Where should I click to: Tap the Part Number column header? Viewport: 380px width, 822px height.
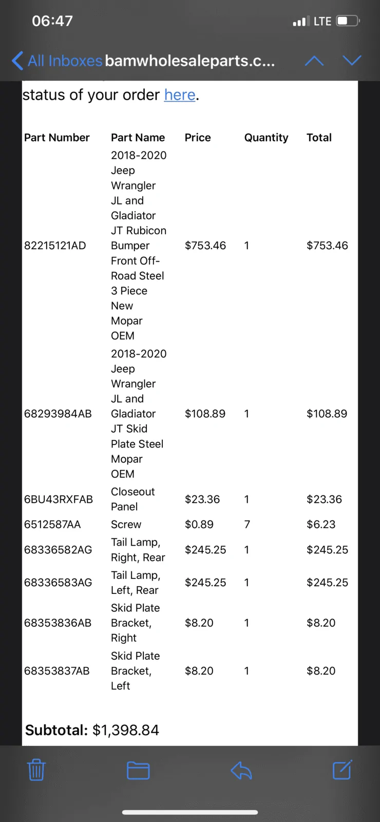(x=57, y=138)
